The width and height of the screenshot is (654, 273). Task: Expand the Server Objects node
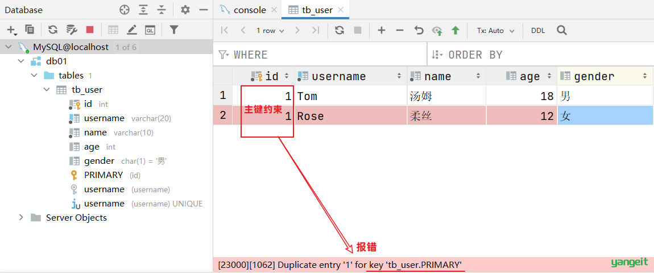tap(21, 217)
